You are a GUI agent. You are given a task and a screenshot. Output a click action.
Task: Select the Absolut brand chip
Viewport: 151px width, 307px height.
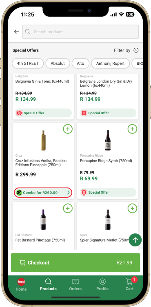(58, 63)
